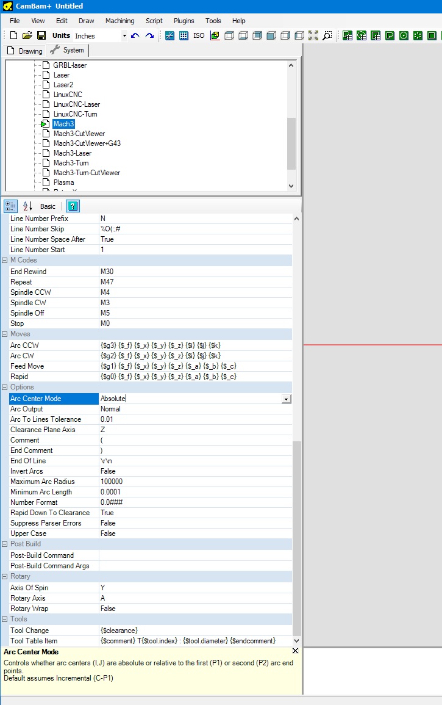Open the Help menu
Viewport: 442px width, 705px height.
pyautogui.click(x=238, y=21)
